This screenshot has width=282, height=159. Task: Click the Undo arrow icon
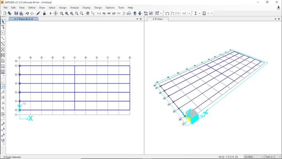click(27, 13)
